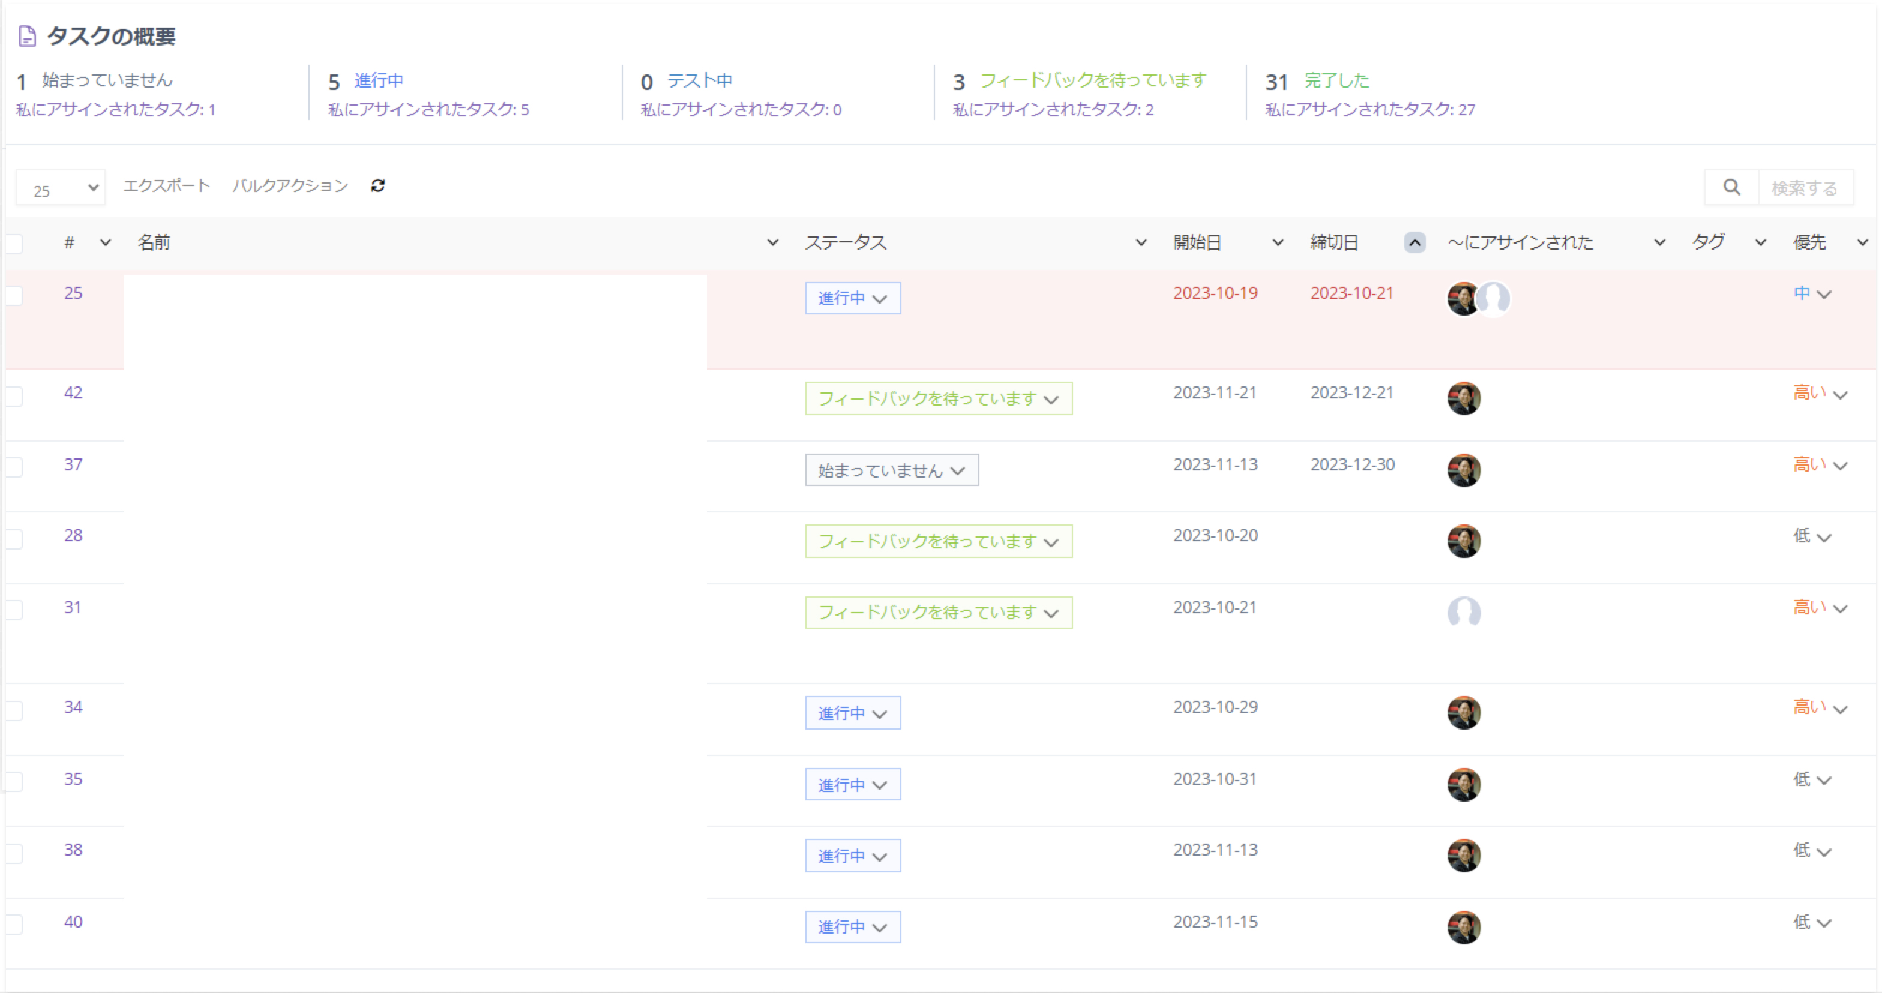Click assignee avatar in row 28
1882x993 pixels.
(1463, 541)
